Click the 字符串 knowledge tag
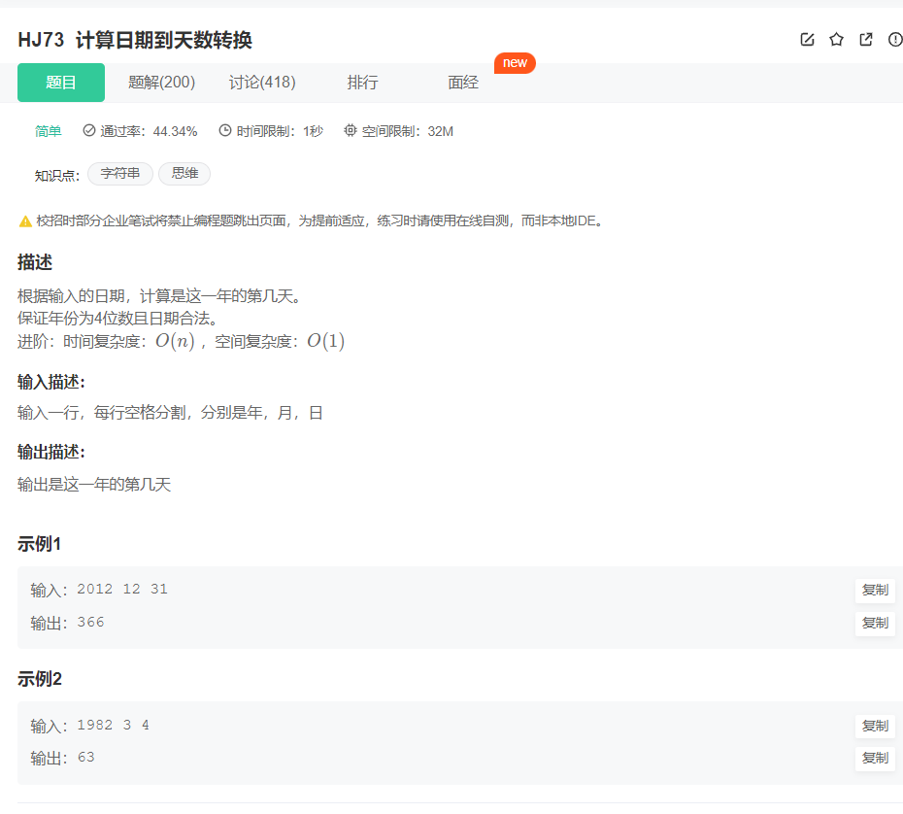 pyautogui.click(x=119, y=174)
